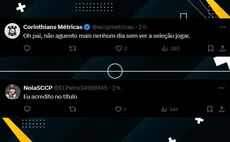Visit the @ELPatro34999145 handle

tap(81, 88)
